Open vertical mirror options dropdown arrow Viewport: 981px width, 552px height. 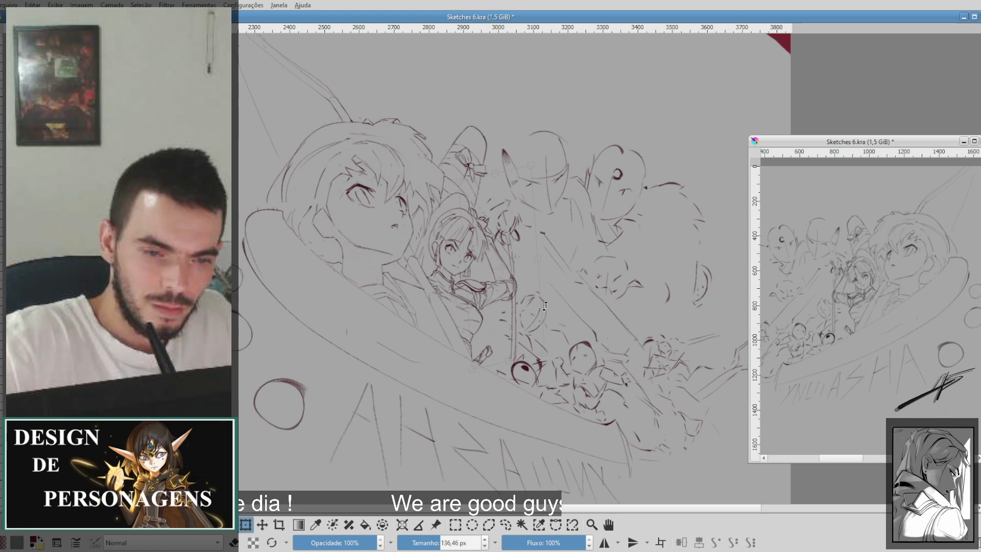pyautogui.click(x=647, y=543)
